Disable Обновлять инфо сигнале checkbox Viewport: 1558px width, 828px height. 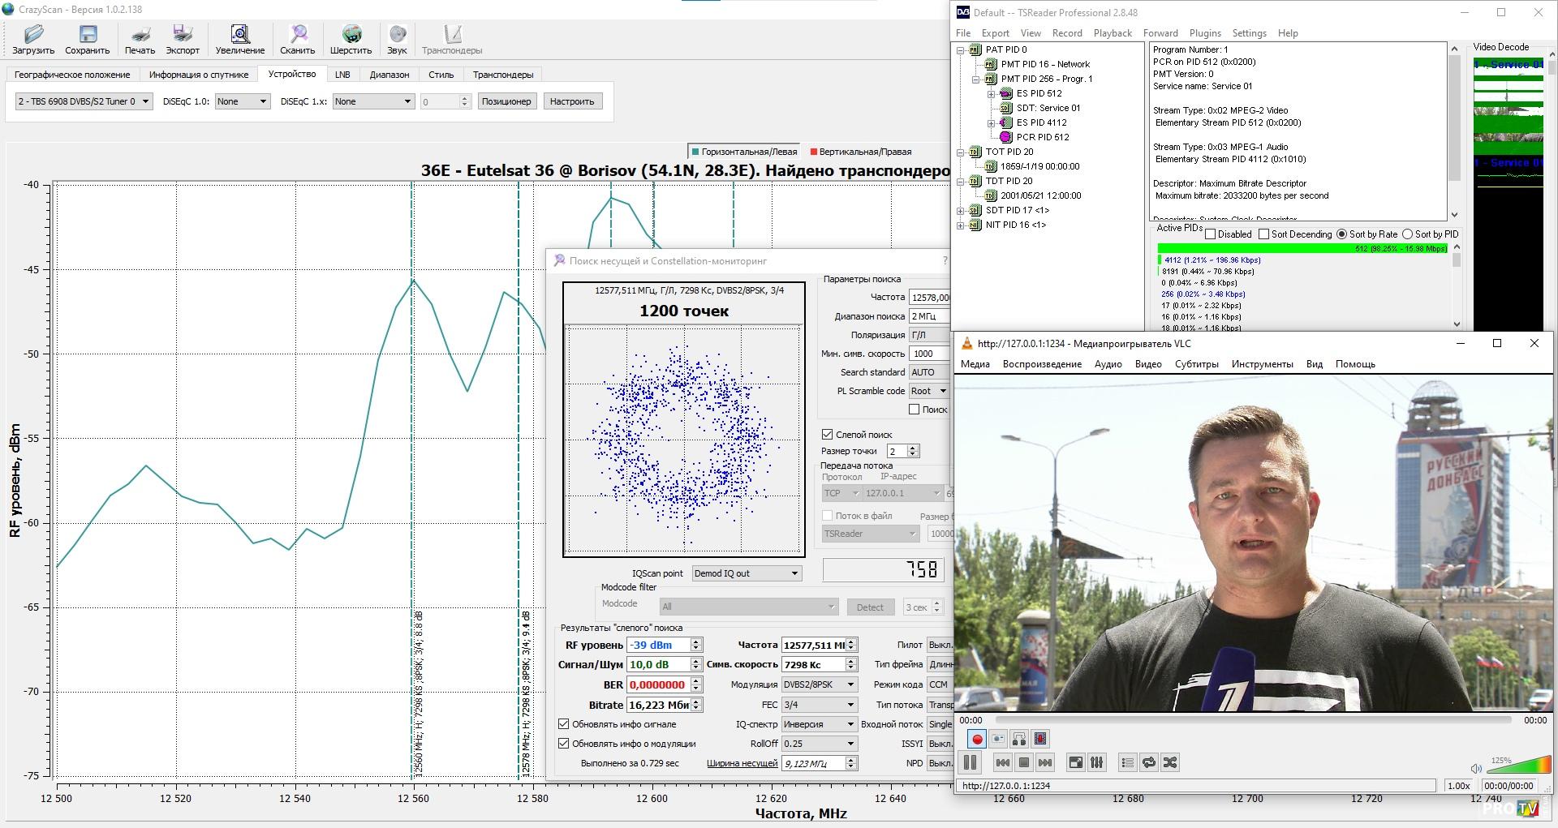564,724
